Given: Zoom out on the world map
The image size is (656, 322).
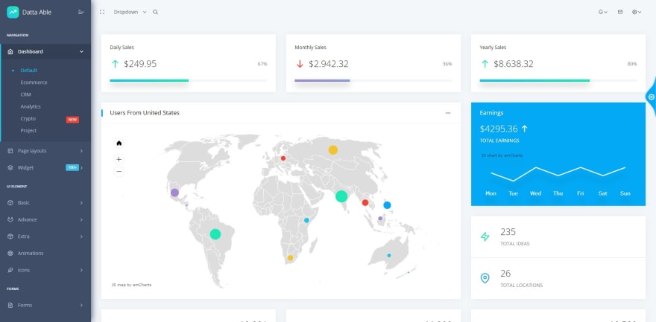Looking at the screenshot, I should [x=119, y=171].
